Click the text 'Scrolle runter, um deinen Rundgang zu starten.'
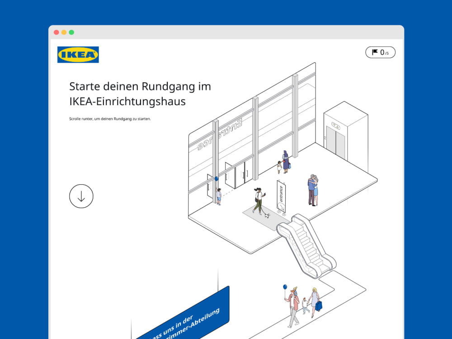This screenshot has width=452, height=339. click(110, 119)
